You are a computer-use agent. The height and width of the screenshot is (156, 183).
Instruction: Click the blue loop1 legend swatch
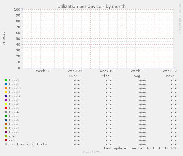[6, 84]
